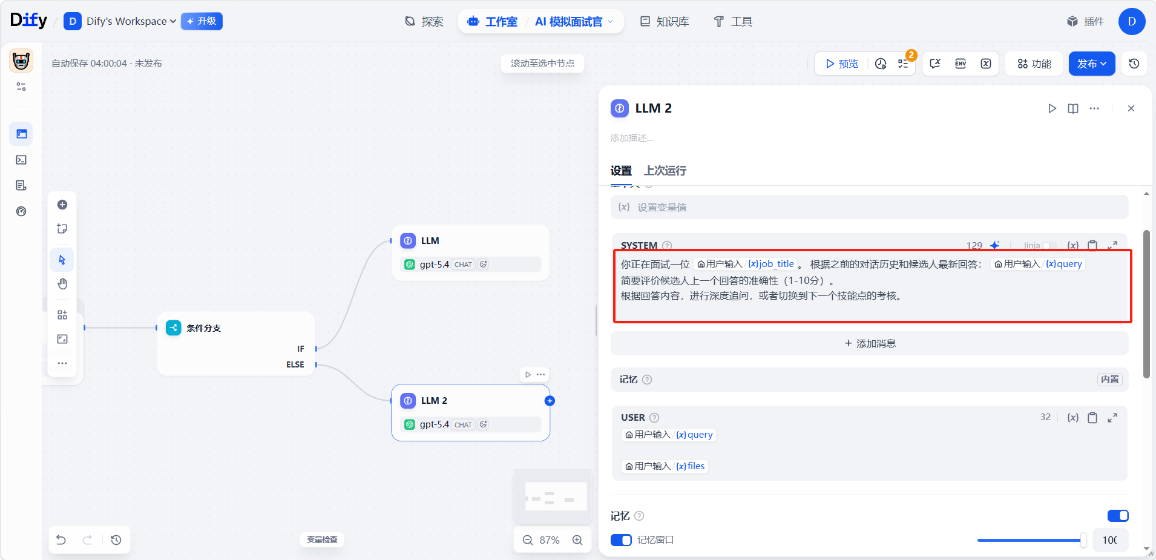Viewport: 1156px width, 560px height.
Task: Switch to the 上次运行 tab
Action: (665, 171)
